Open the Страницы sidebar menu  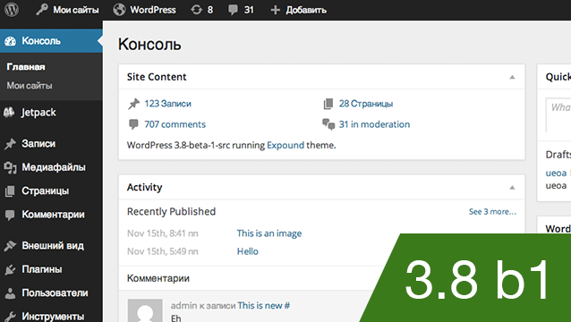tap(45, 191)
